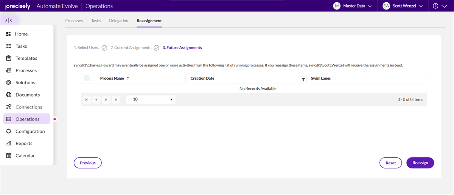Go to last page of grid
Image resolution: width=454 pixels, height=195 pixels.
tap(116, 100)
